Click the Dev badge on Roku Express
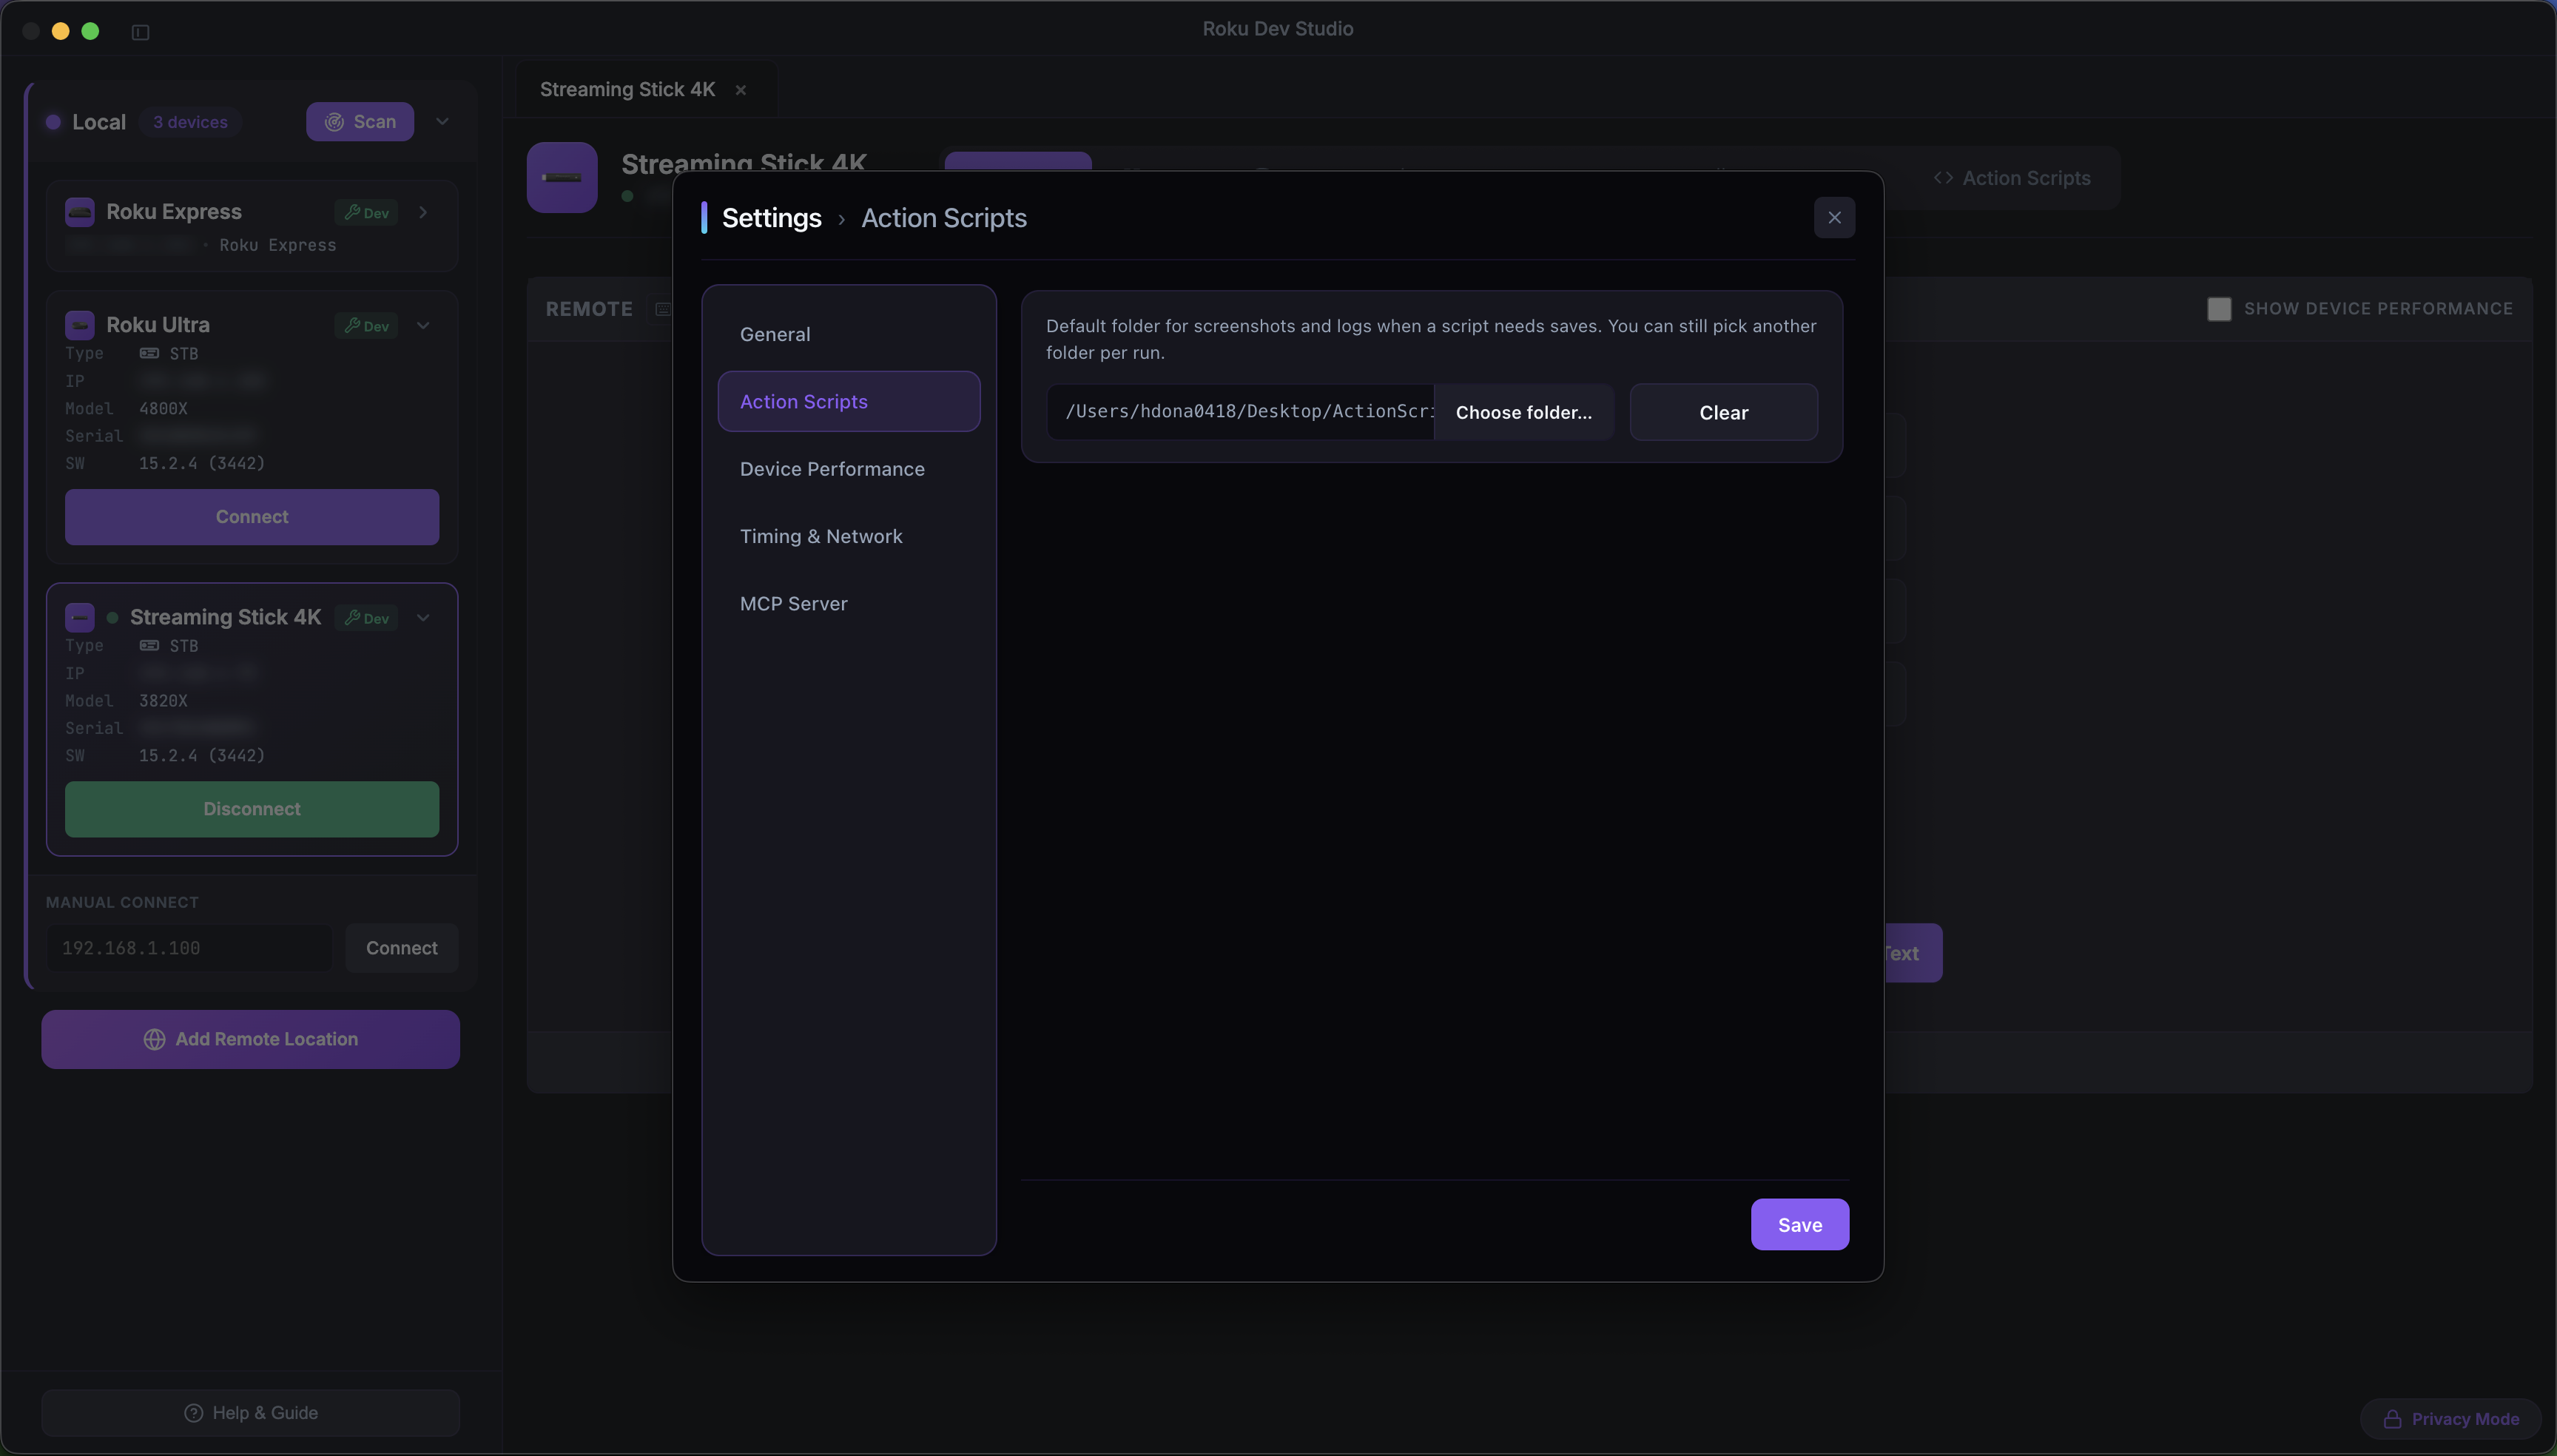2557x1456 pixels. (366, 212)
